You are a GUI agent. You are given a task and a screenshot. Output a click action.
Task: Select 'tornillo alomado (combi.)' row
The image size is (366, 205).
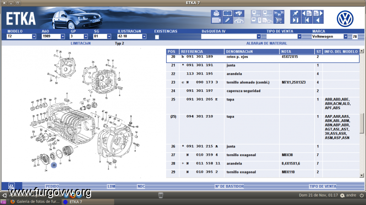(263, 84)
